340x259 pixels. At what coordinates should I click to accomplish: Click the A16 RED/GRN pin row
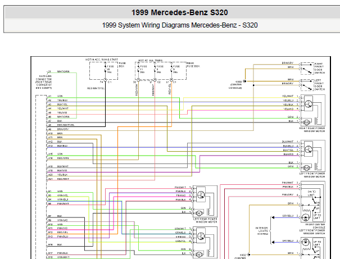pos(58,158)
